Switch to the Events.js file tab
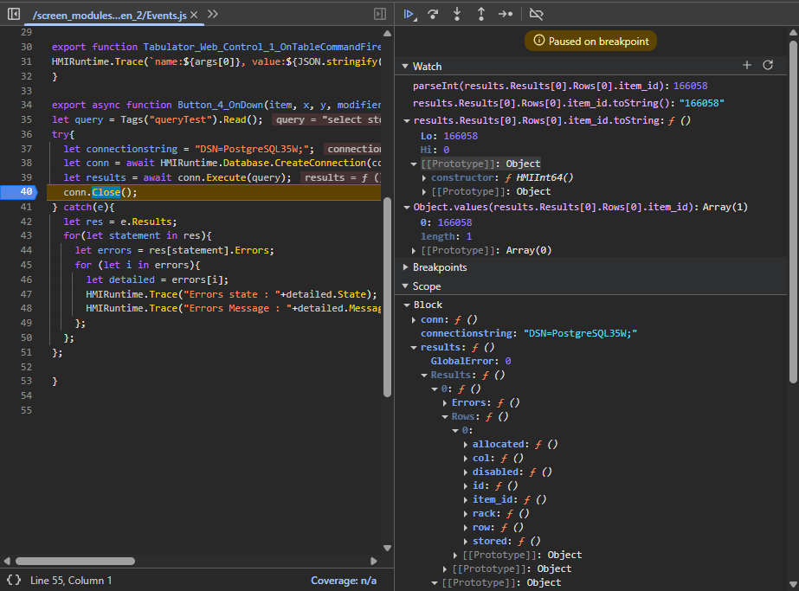The height and width of the screenshot is (591, 799). click(108, 15)
